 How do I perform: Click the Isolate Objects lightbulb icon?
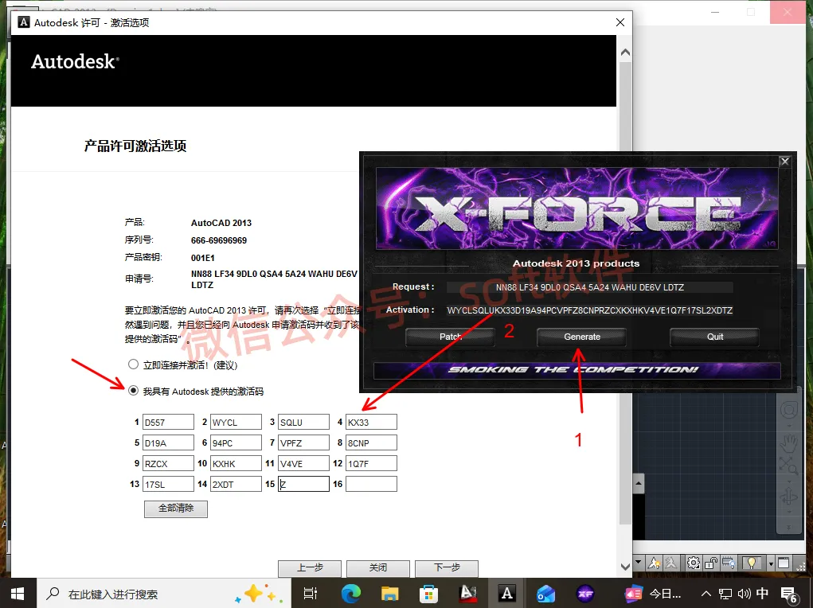tap(752, 563)
